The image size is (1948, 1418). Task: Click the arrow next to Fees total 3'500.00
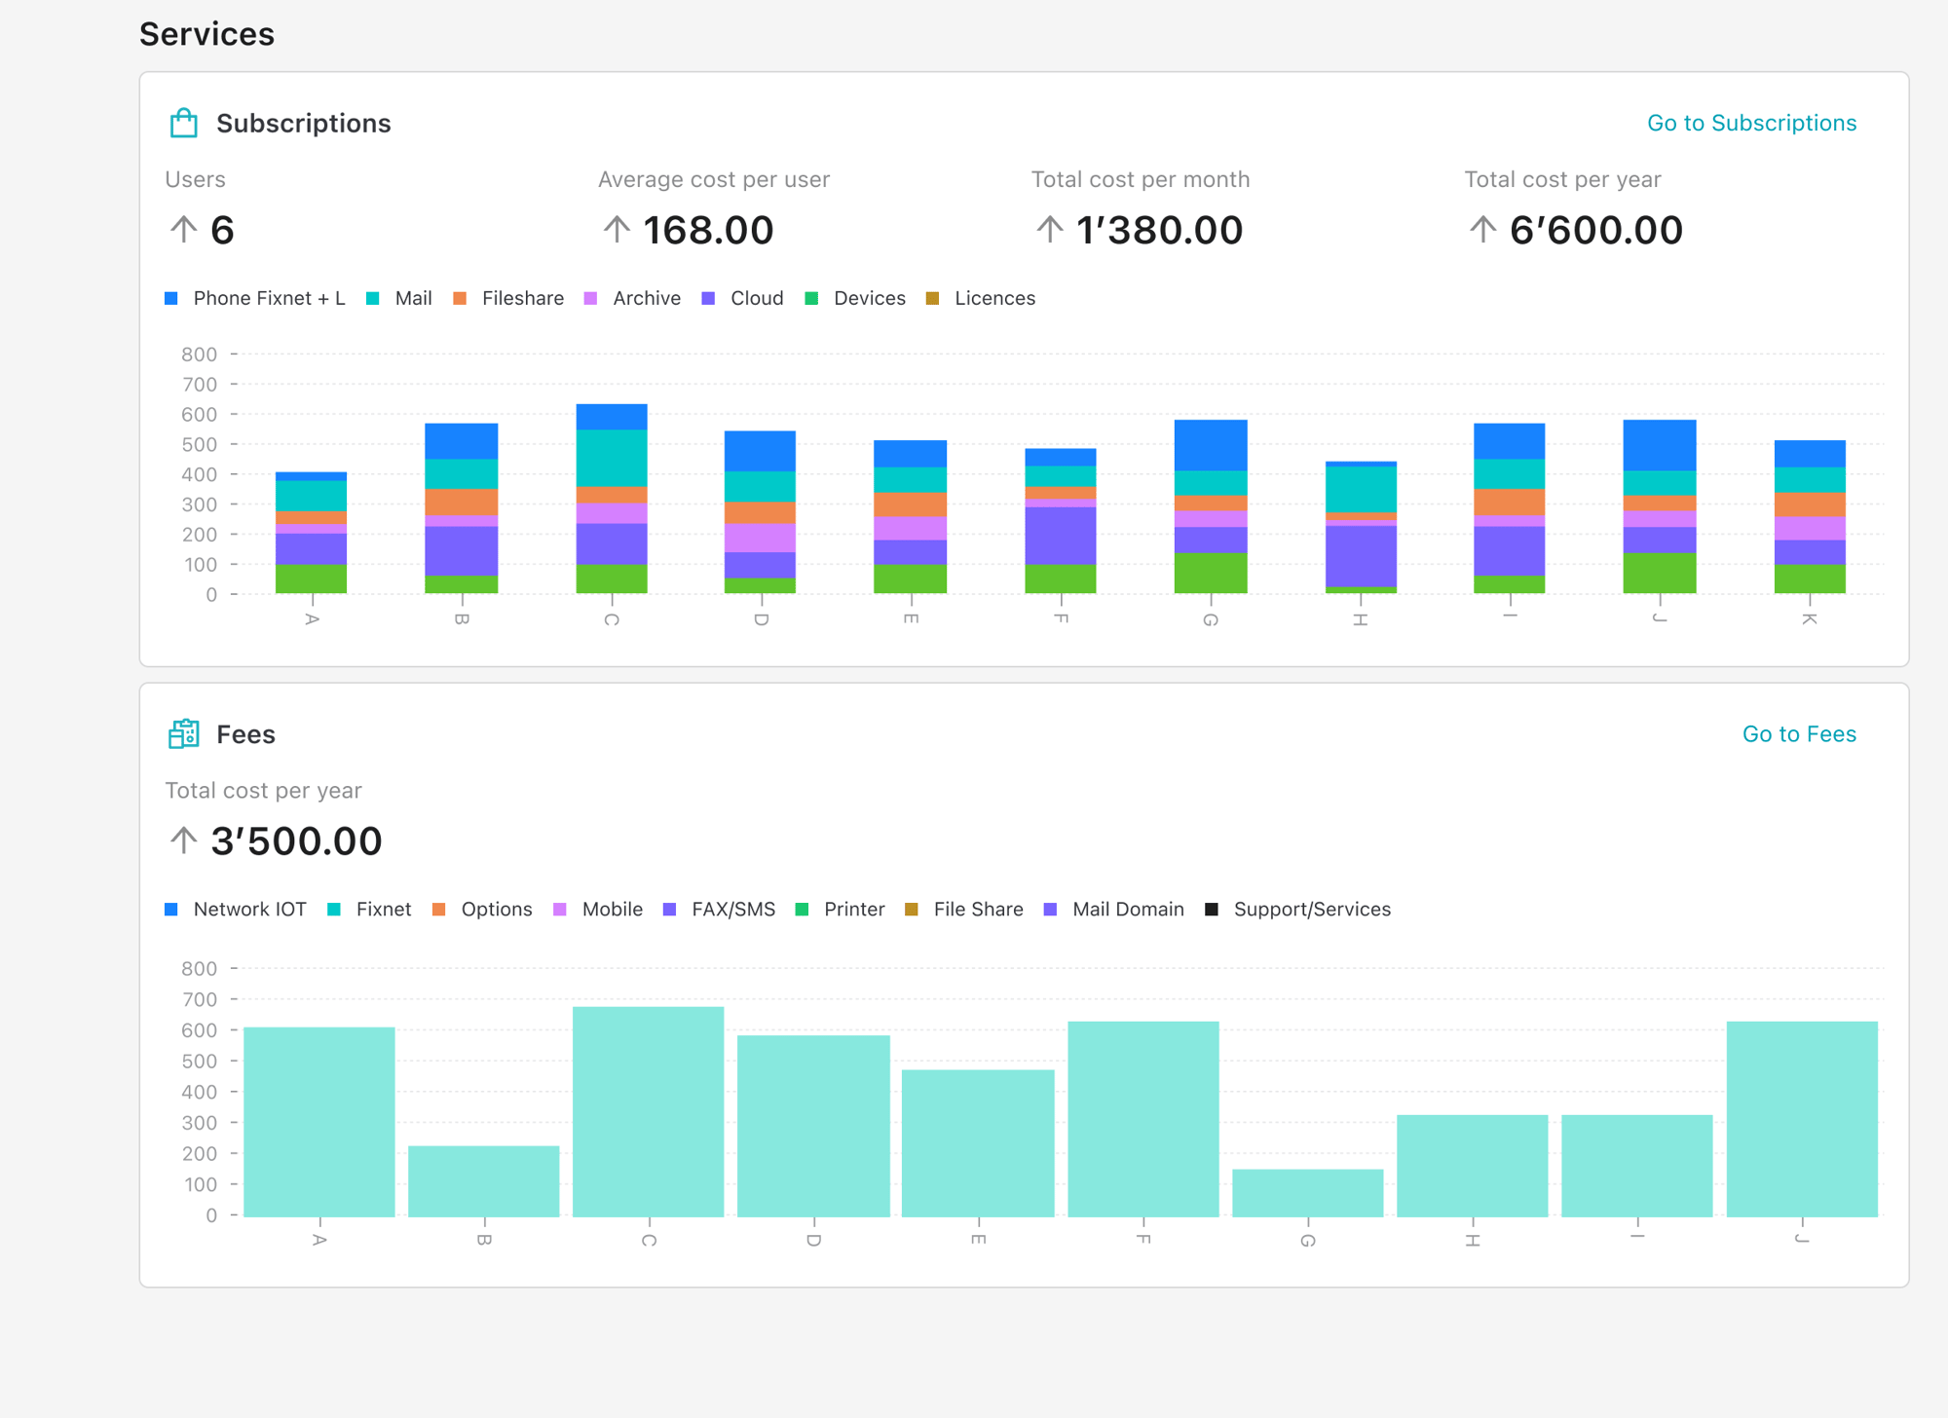(x=183, y=840)
